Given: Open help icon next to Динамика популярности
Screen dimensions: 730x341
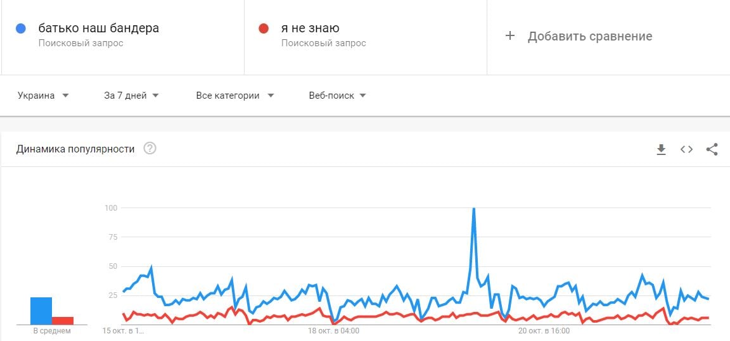Looking at the screenshot, I should pyautogui.click(x=150, y=149).
